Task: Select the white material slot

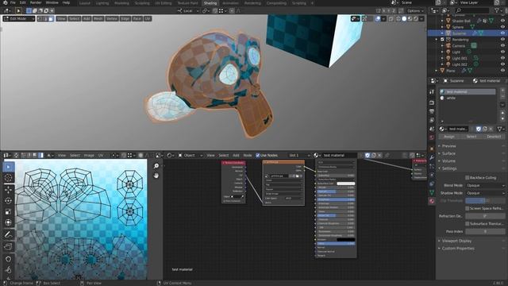Action: tap(468, 98)
